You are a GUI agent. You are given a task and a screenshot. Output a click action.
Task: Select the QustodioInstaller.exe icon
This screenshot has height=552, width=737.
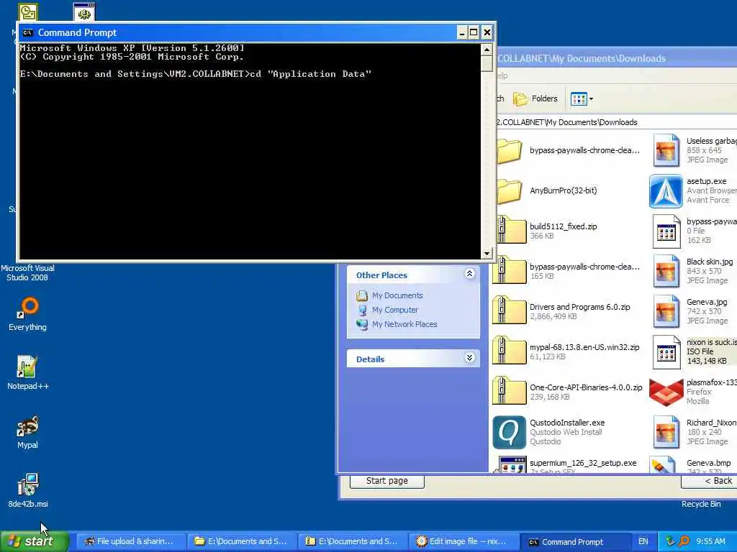pos(510,432)
